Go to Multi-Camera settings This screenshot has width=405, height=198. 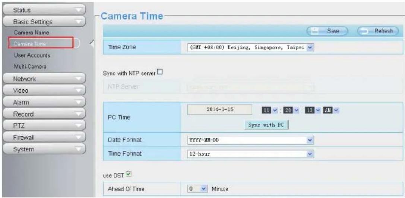click(30, 66)
